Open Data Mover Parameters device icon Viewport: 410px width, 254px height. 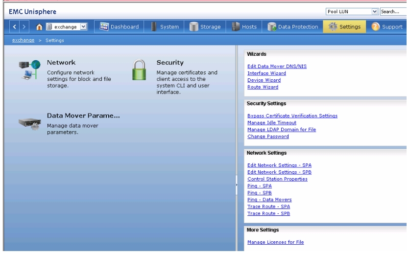(x=30, y=124)
